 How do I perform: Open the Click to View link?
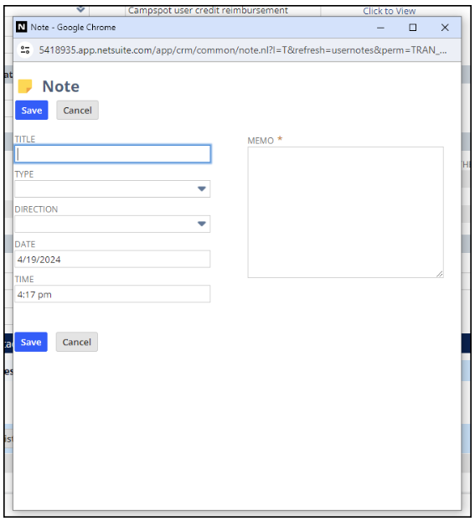[x=390, y=11]
